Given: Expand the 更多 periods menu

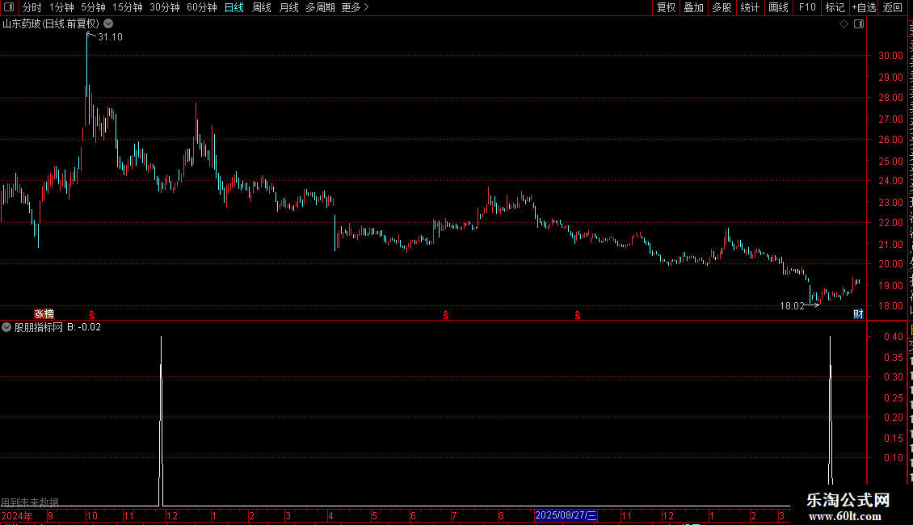Looking at the screenshot, I should tap(355, 7).
